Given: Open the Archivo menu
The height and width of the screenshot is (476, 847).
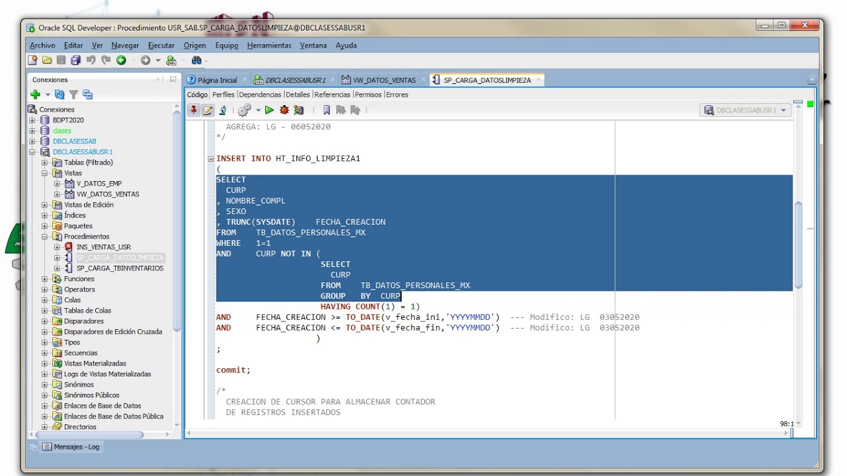Looking at the screenshot, I should click(x=42, y=46).
